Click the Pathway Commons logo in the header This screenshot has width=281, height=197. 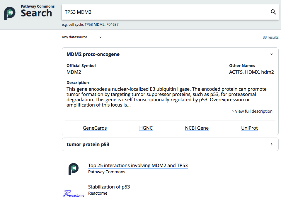[x=10, y=13]
